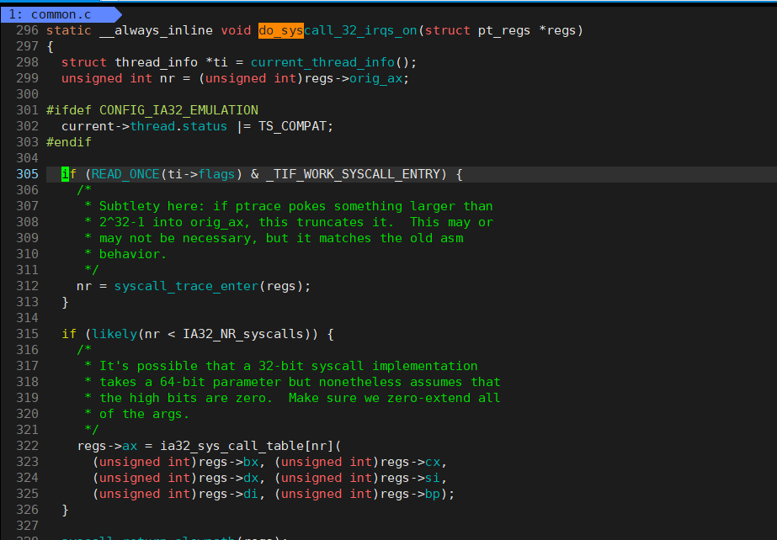Click 'regs->bx' argument on line 323
Viewport: 777px width, 540px height.
point(228,462)
